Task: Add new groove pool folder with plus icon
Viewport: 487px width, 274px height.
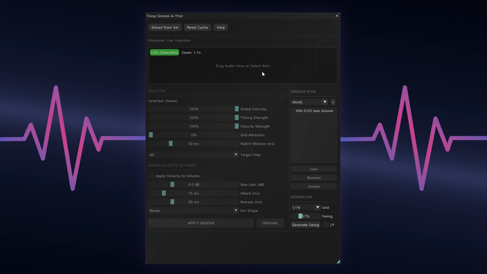Action: [x=333, y=102]
